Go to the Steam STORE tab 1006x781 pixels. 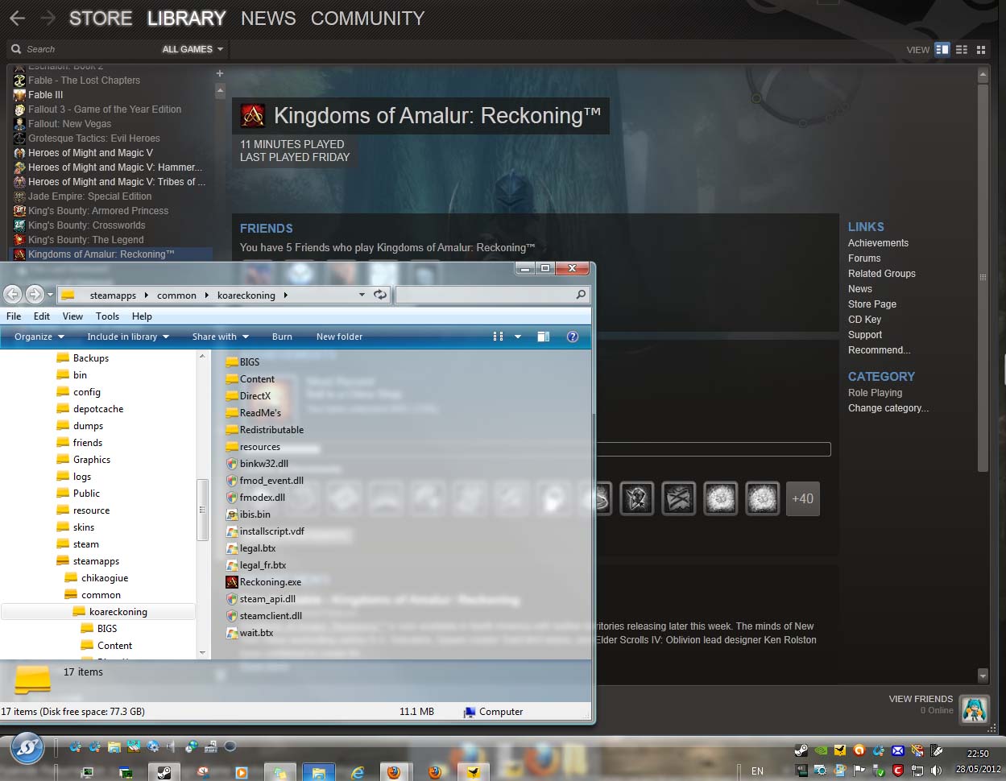[101, 19]
